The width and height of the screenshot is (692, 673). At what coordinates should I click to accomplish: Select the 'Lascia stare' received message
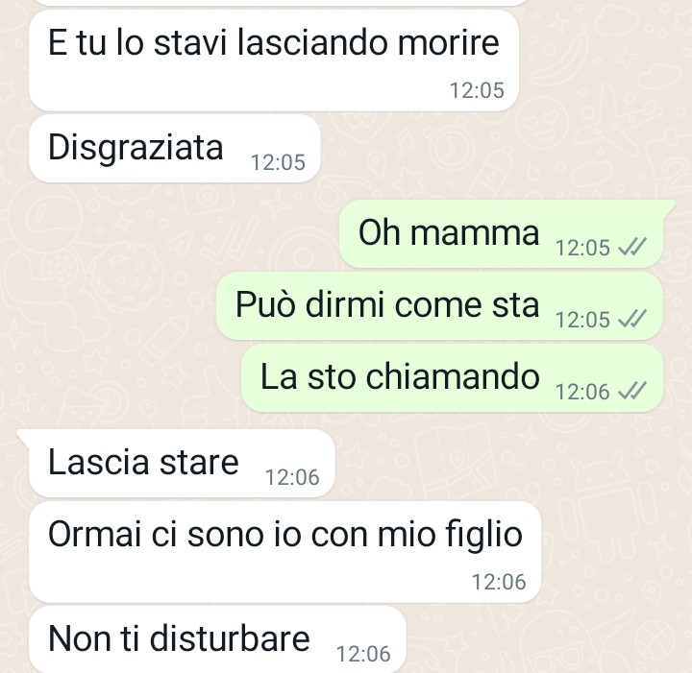[182, 463]
